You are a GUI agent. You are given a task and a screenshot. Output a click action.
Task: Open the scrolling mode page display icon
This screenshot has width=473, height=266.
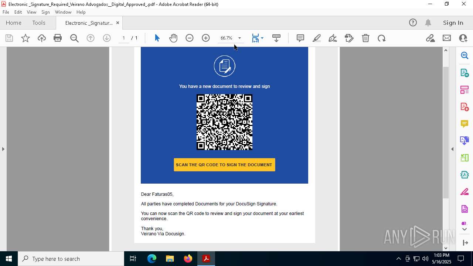pyautogui.click(x=276, y=38)
